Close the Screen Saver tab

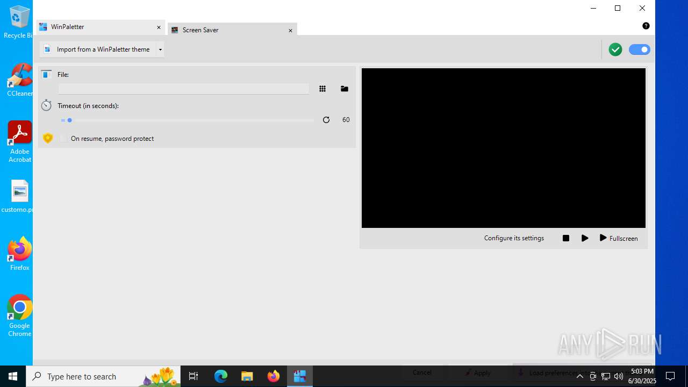click(x=290, y=31)
